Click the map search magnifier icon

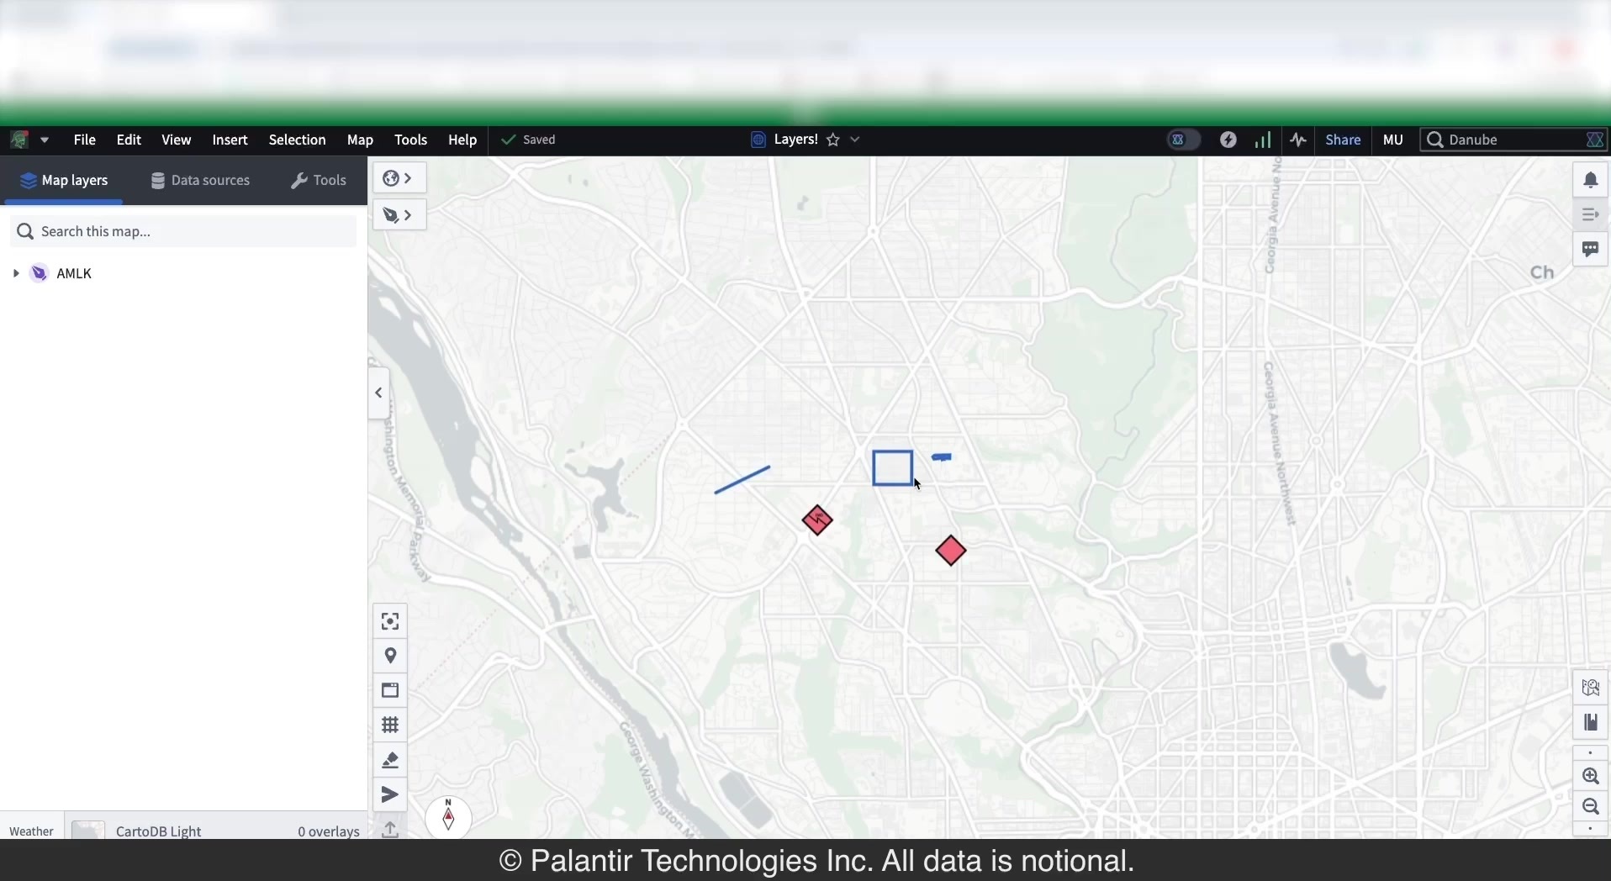1591,688
